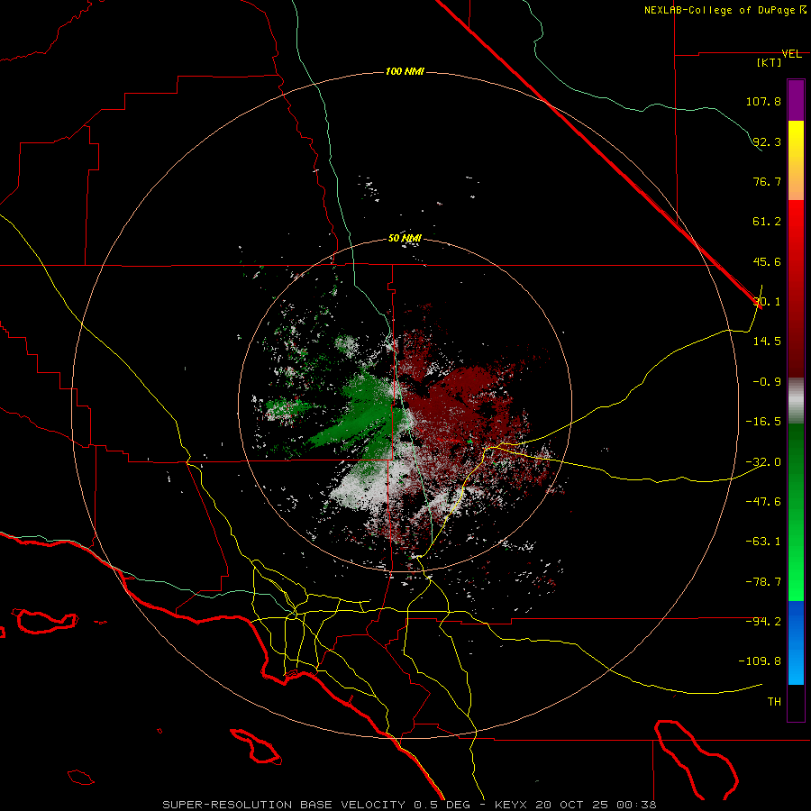The height and width of the screenshot is (811, 811).
Task: Click the VEL legend title
Action: coord(791,54)
